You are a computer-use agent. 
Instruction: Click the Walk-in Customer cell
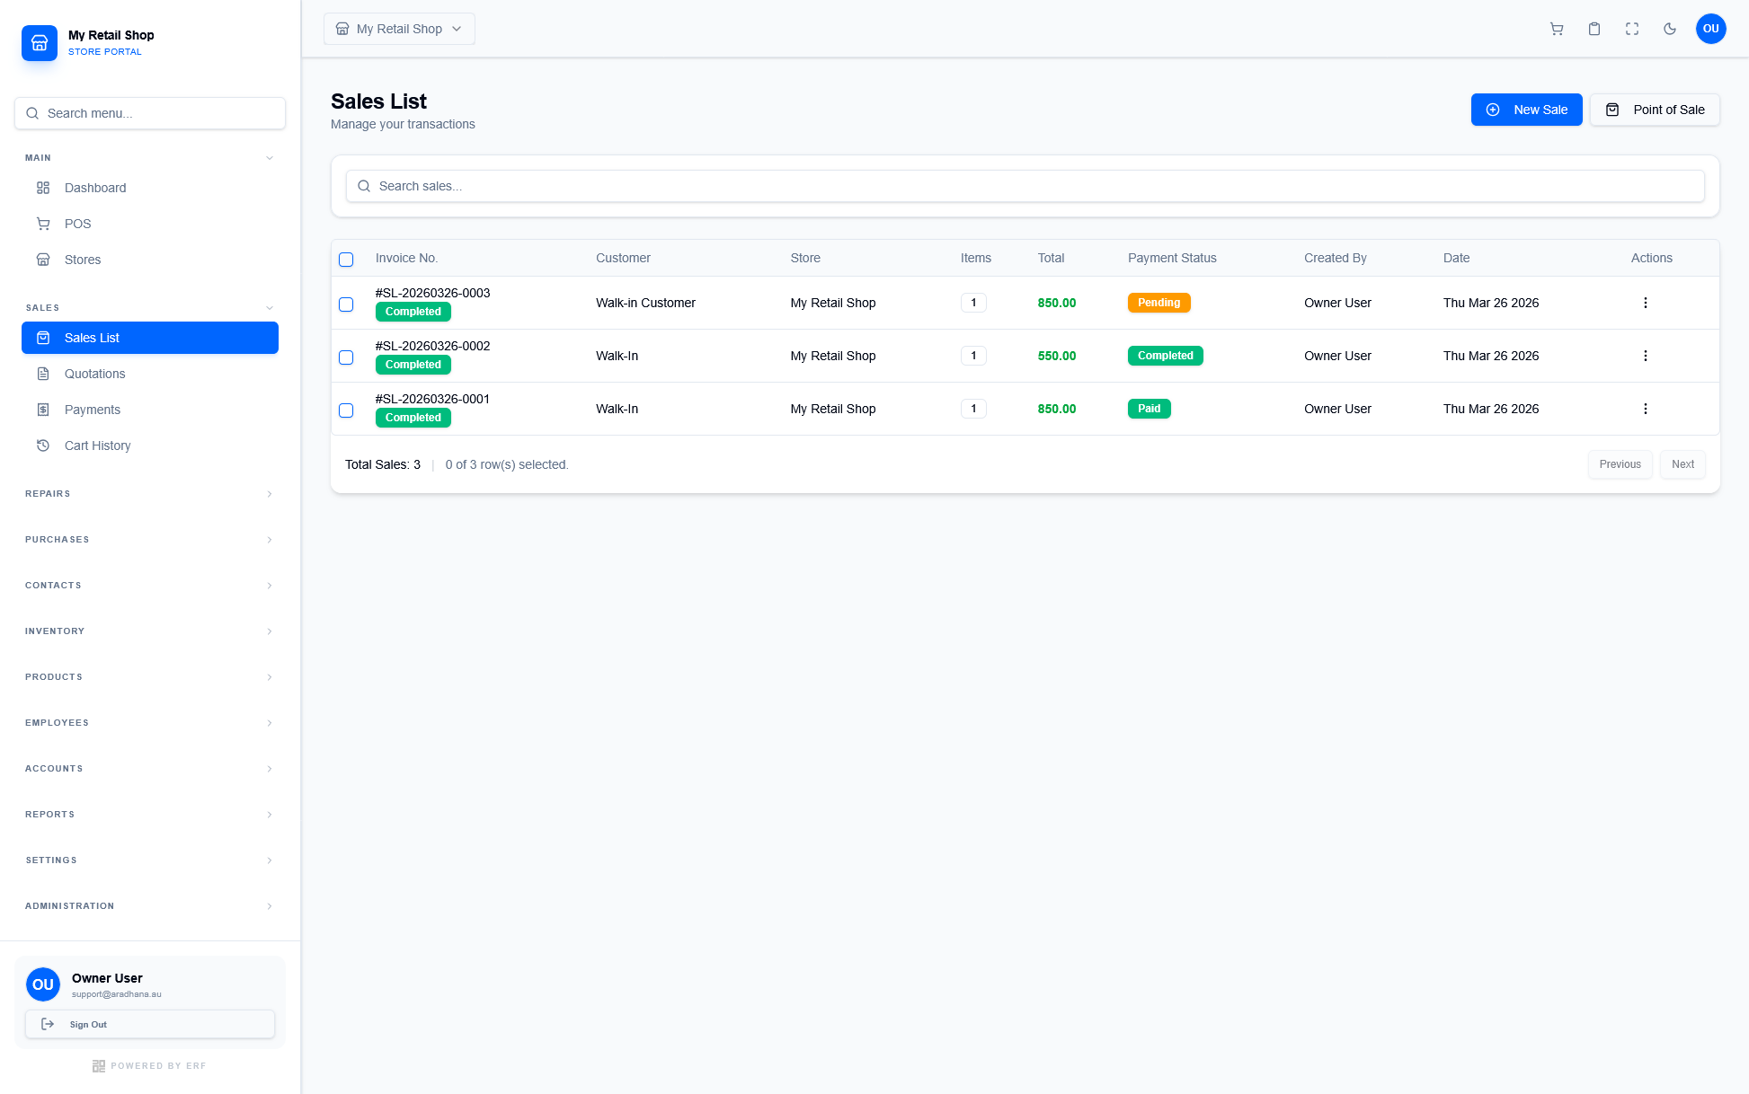click(645, 303)
